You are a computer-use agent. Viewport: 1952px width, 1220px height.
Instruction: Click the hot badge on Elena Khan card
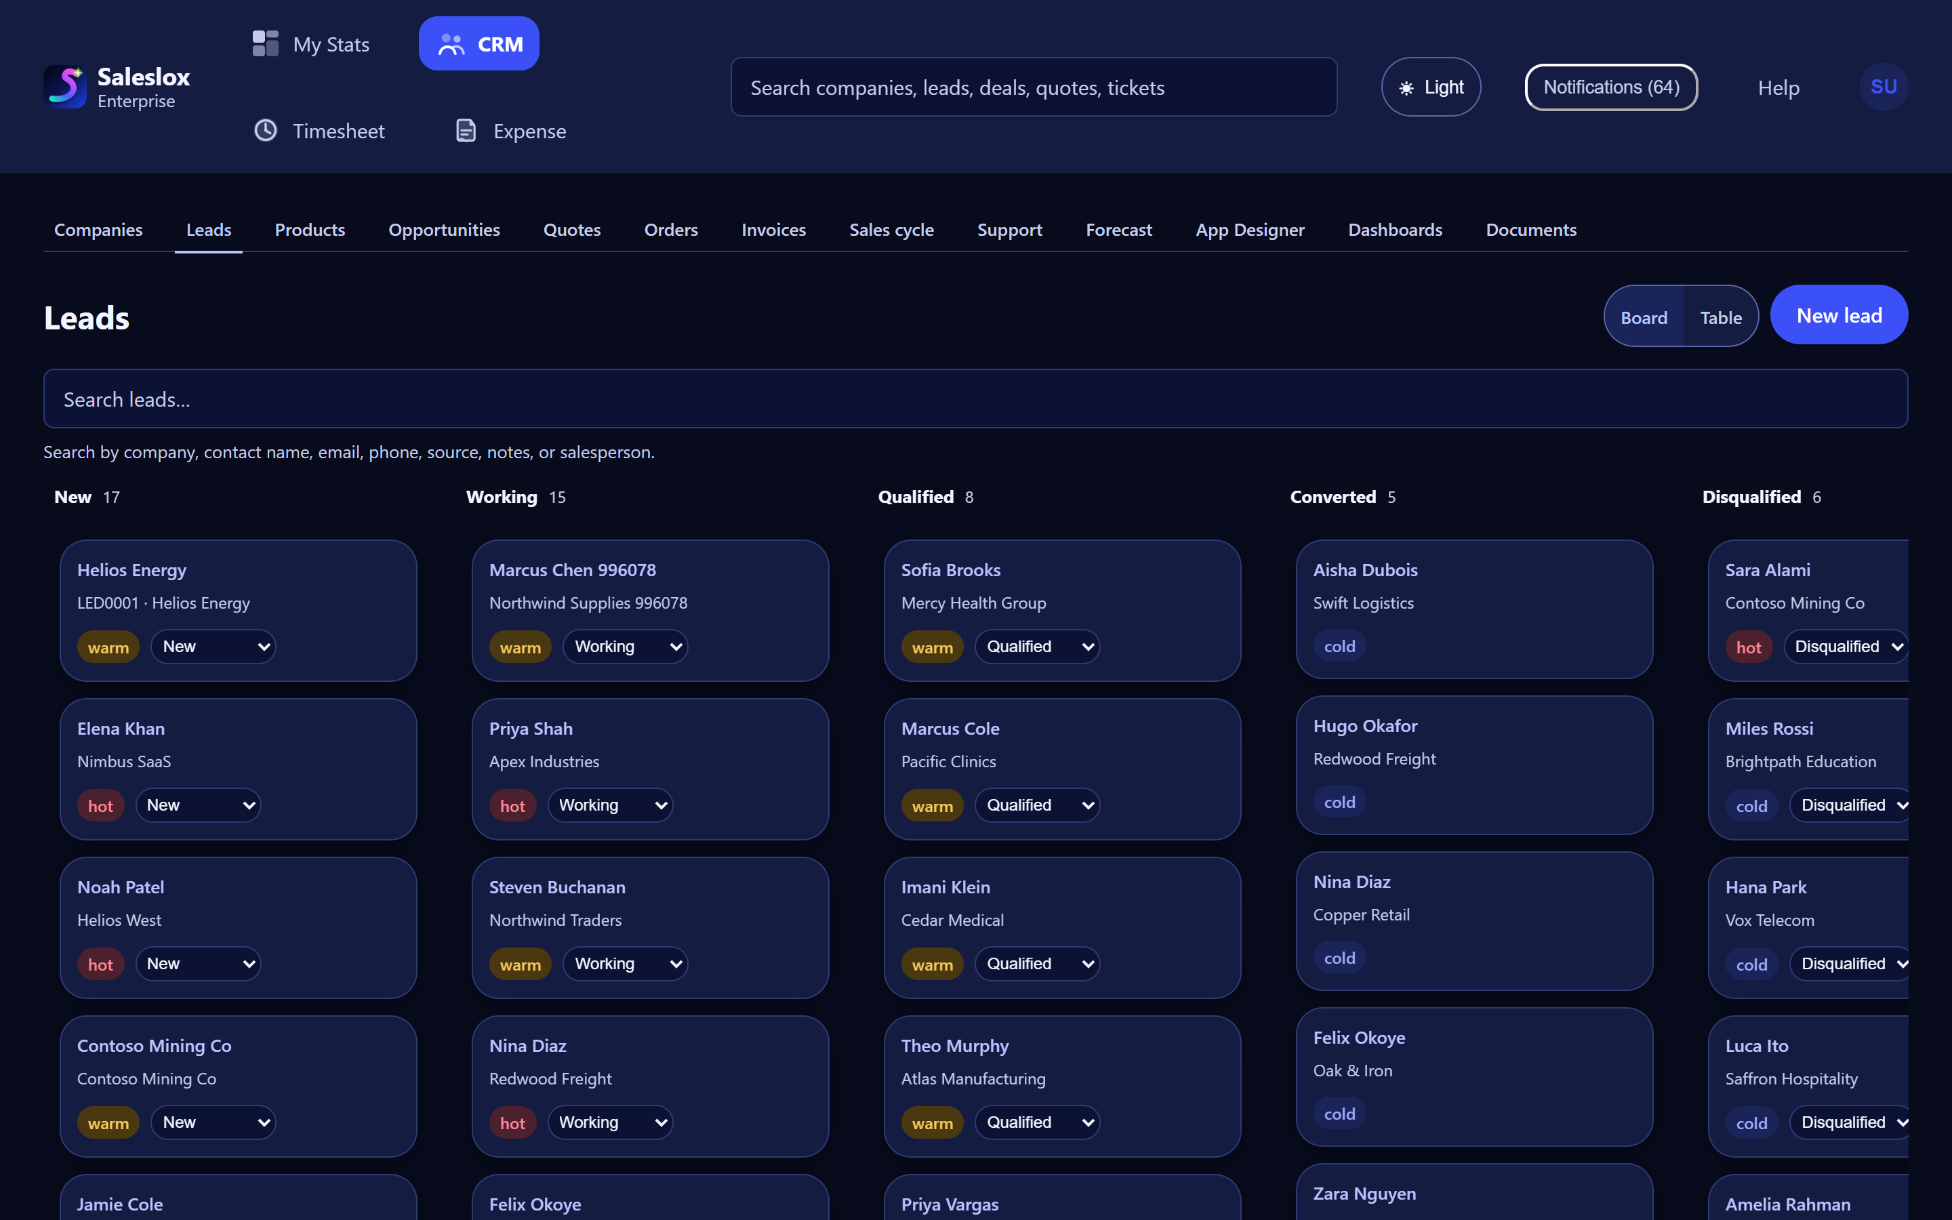(x=101, y=806)
